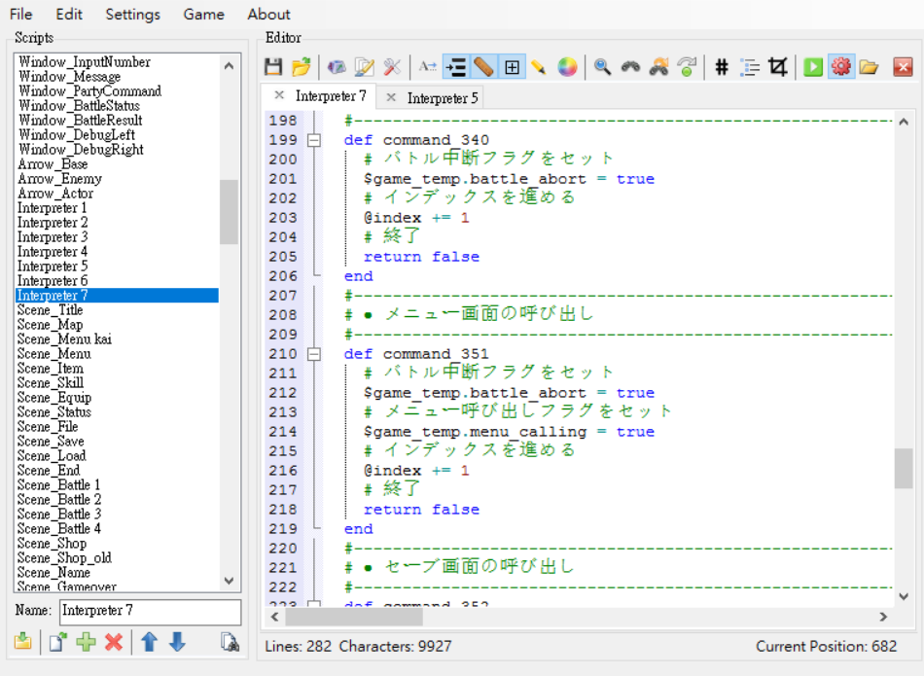Click the binoculars find icon
This screenshot has height=676, width=924.
click(x=630, y=67)
